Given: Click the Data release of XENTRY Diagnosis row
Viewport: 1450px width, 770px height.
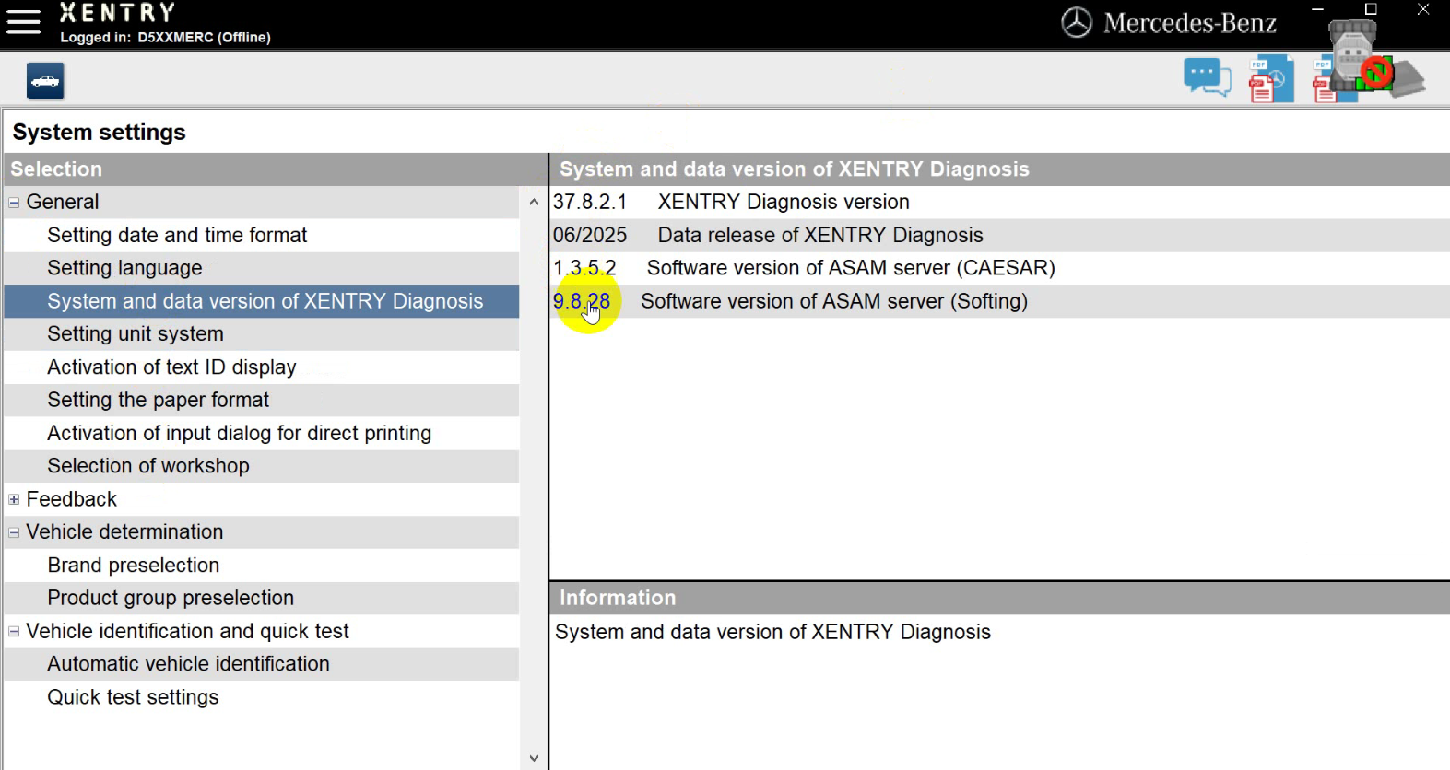Looking at the screenshot, I should point(999,235).
